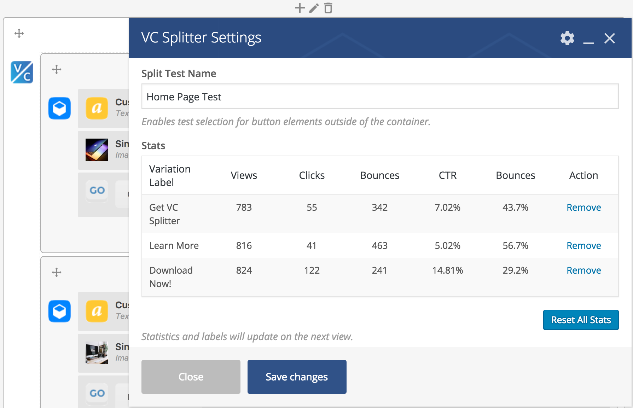This screenshot has height=408, width=633.
Task: Click the Views column header
Action: 244,175
